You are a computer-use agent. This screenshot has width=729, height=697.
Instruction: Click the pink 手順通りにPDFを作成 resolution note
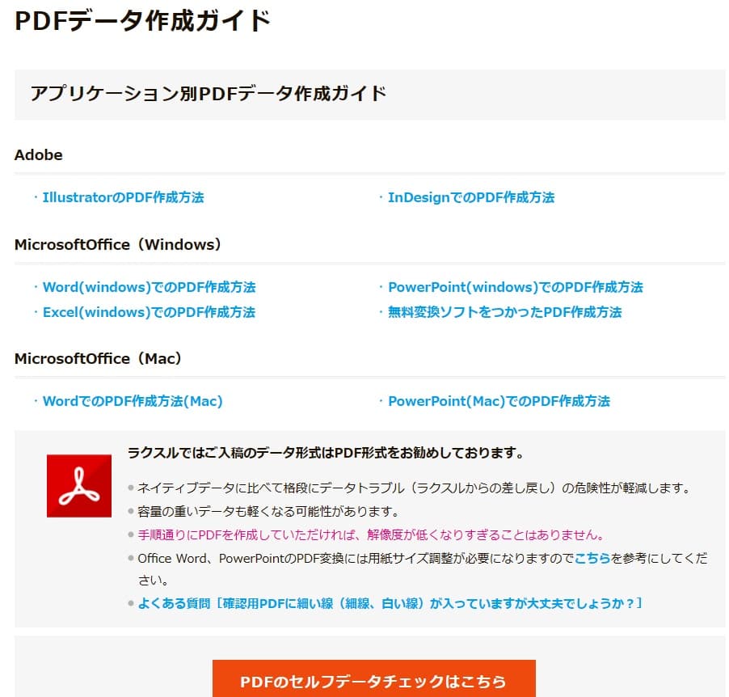(x=370, y=534)
